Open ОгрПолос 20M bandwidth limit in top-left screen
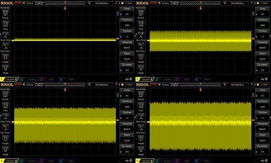271x163 pixels. coord(127,23)
